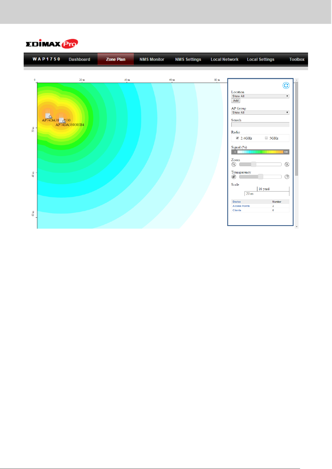Enable the 2.4GHz radio checkbox
This screenshot has height=469, width=332.
click(237, 138)
